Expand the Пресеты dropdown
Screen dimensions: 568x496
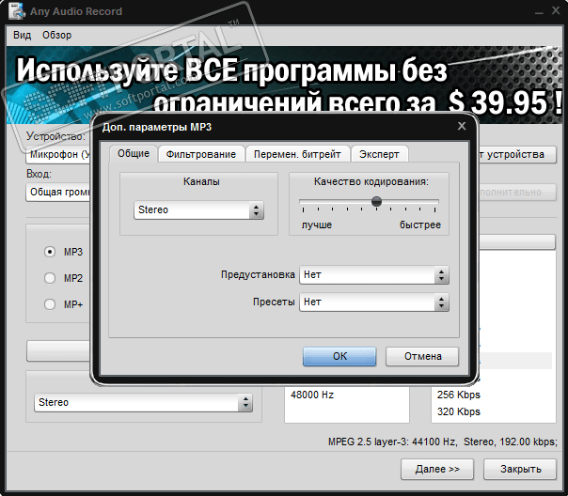[x=374, y=302]
